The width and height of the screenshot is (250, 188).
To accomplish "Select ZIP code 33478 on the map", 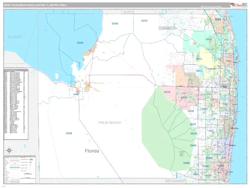I will coord(144,21).
